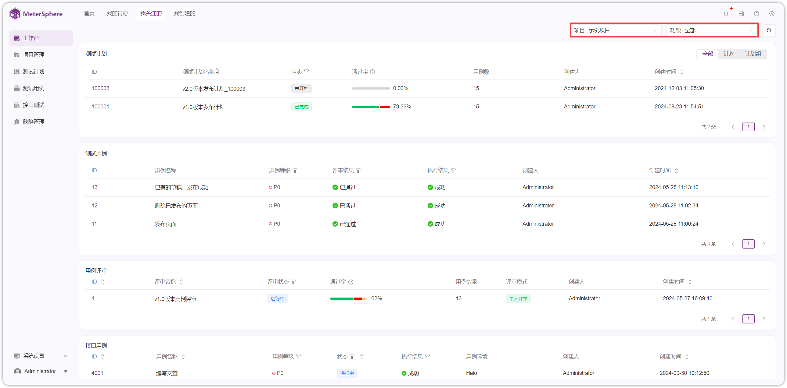
Task: Filter API cases by 执行结果 icon
Action: [x=427, y=357]
